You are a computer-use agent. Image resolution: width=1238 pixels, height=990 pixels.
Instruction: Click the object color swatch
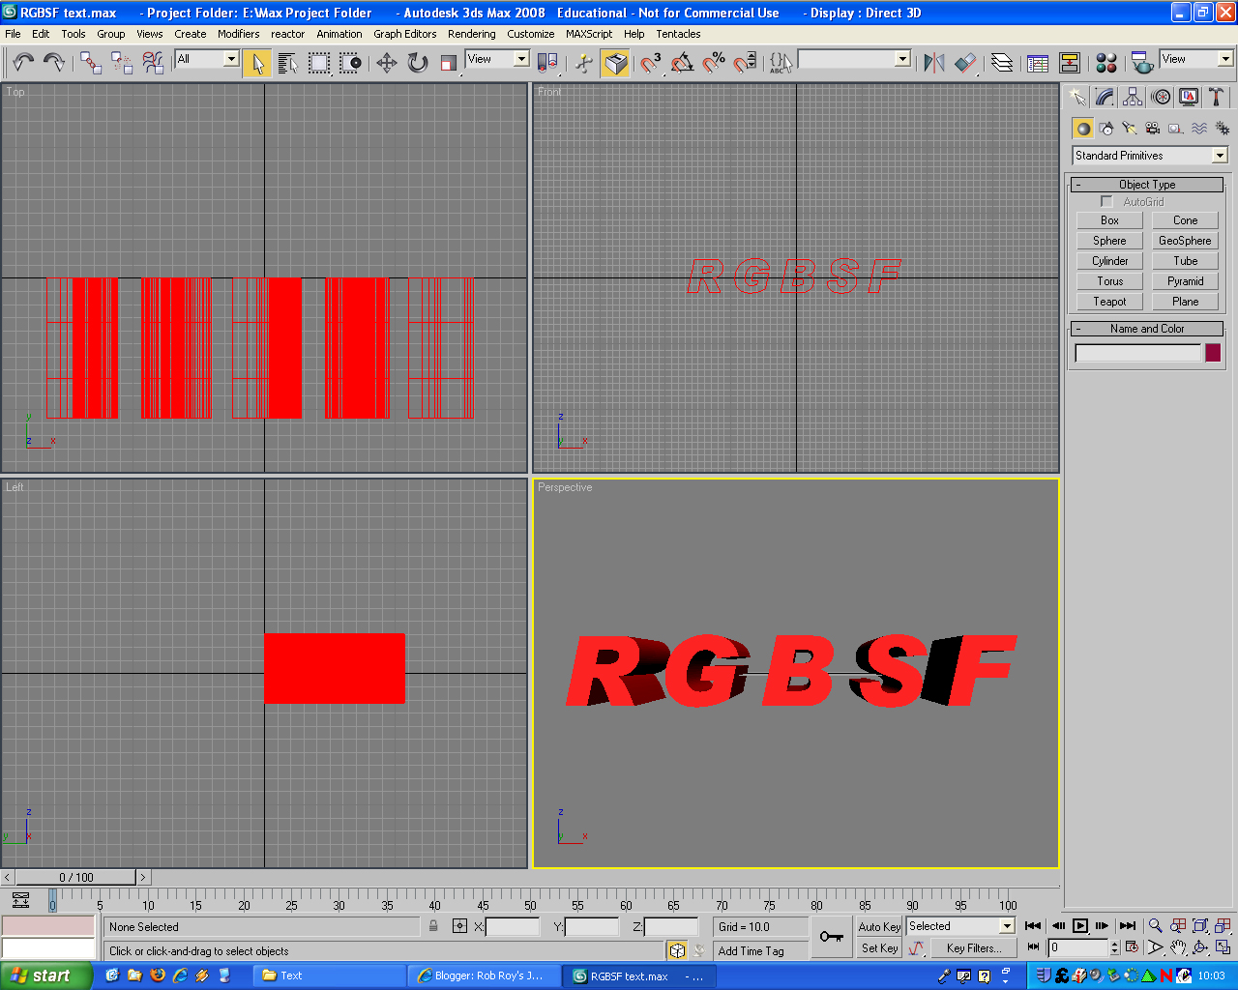(x=1213, y=353)
